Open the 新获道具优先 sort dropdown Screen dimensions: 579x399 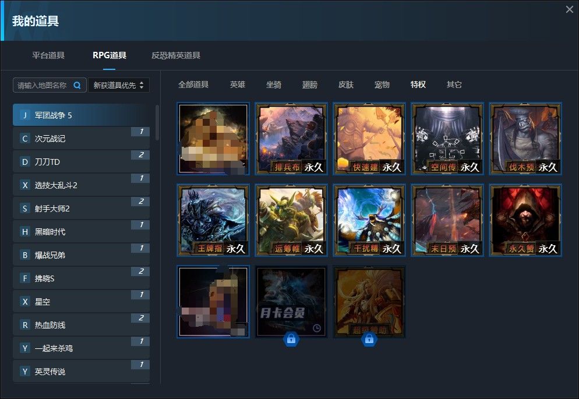118,85
